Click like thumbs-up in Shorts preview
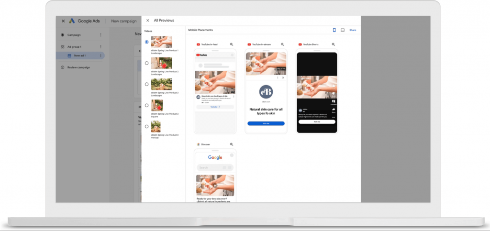 [334, 85]
